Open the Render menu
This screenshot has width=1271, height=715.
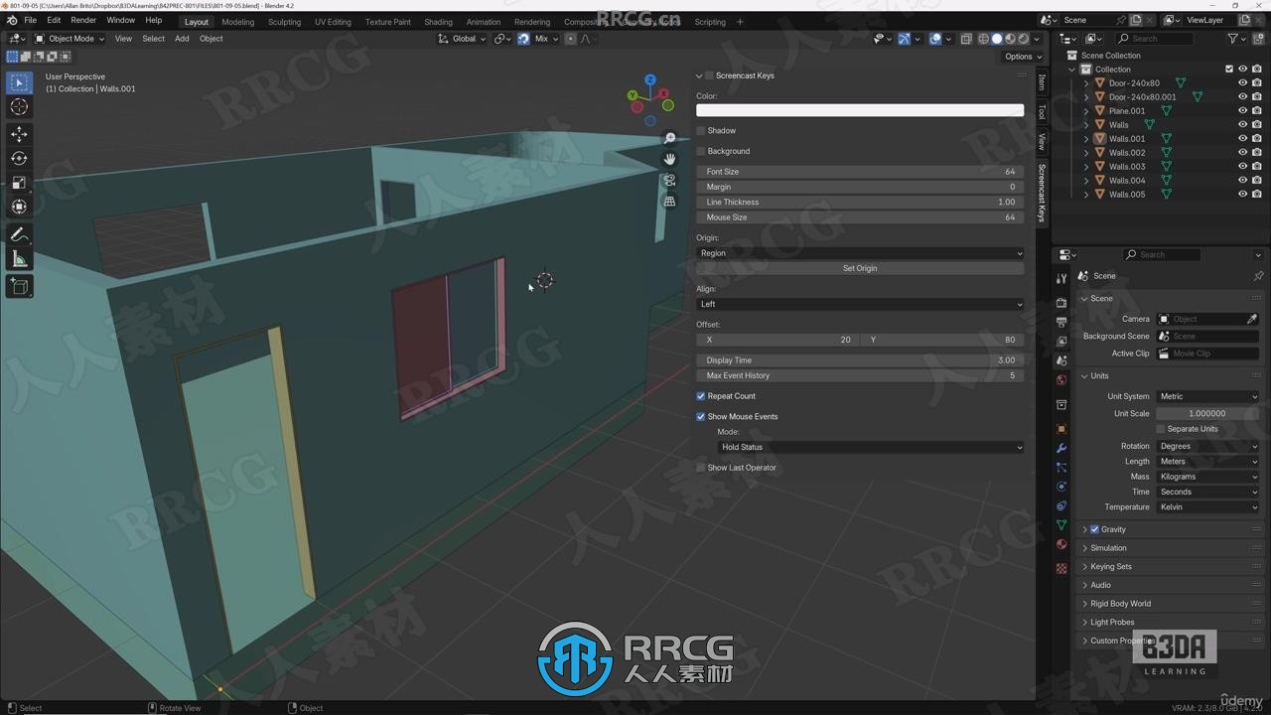[x=83, y=20]
